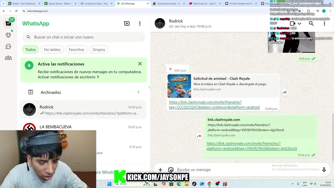Go back with the browser back arrow
Image resolution: width=334 pixels, height=188 pixels.
point(4,11)
